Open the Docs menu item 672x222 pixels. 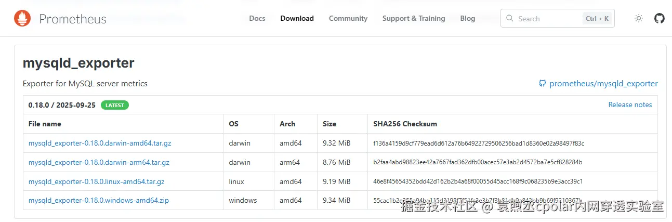(257, 18)
